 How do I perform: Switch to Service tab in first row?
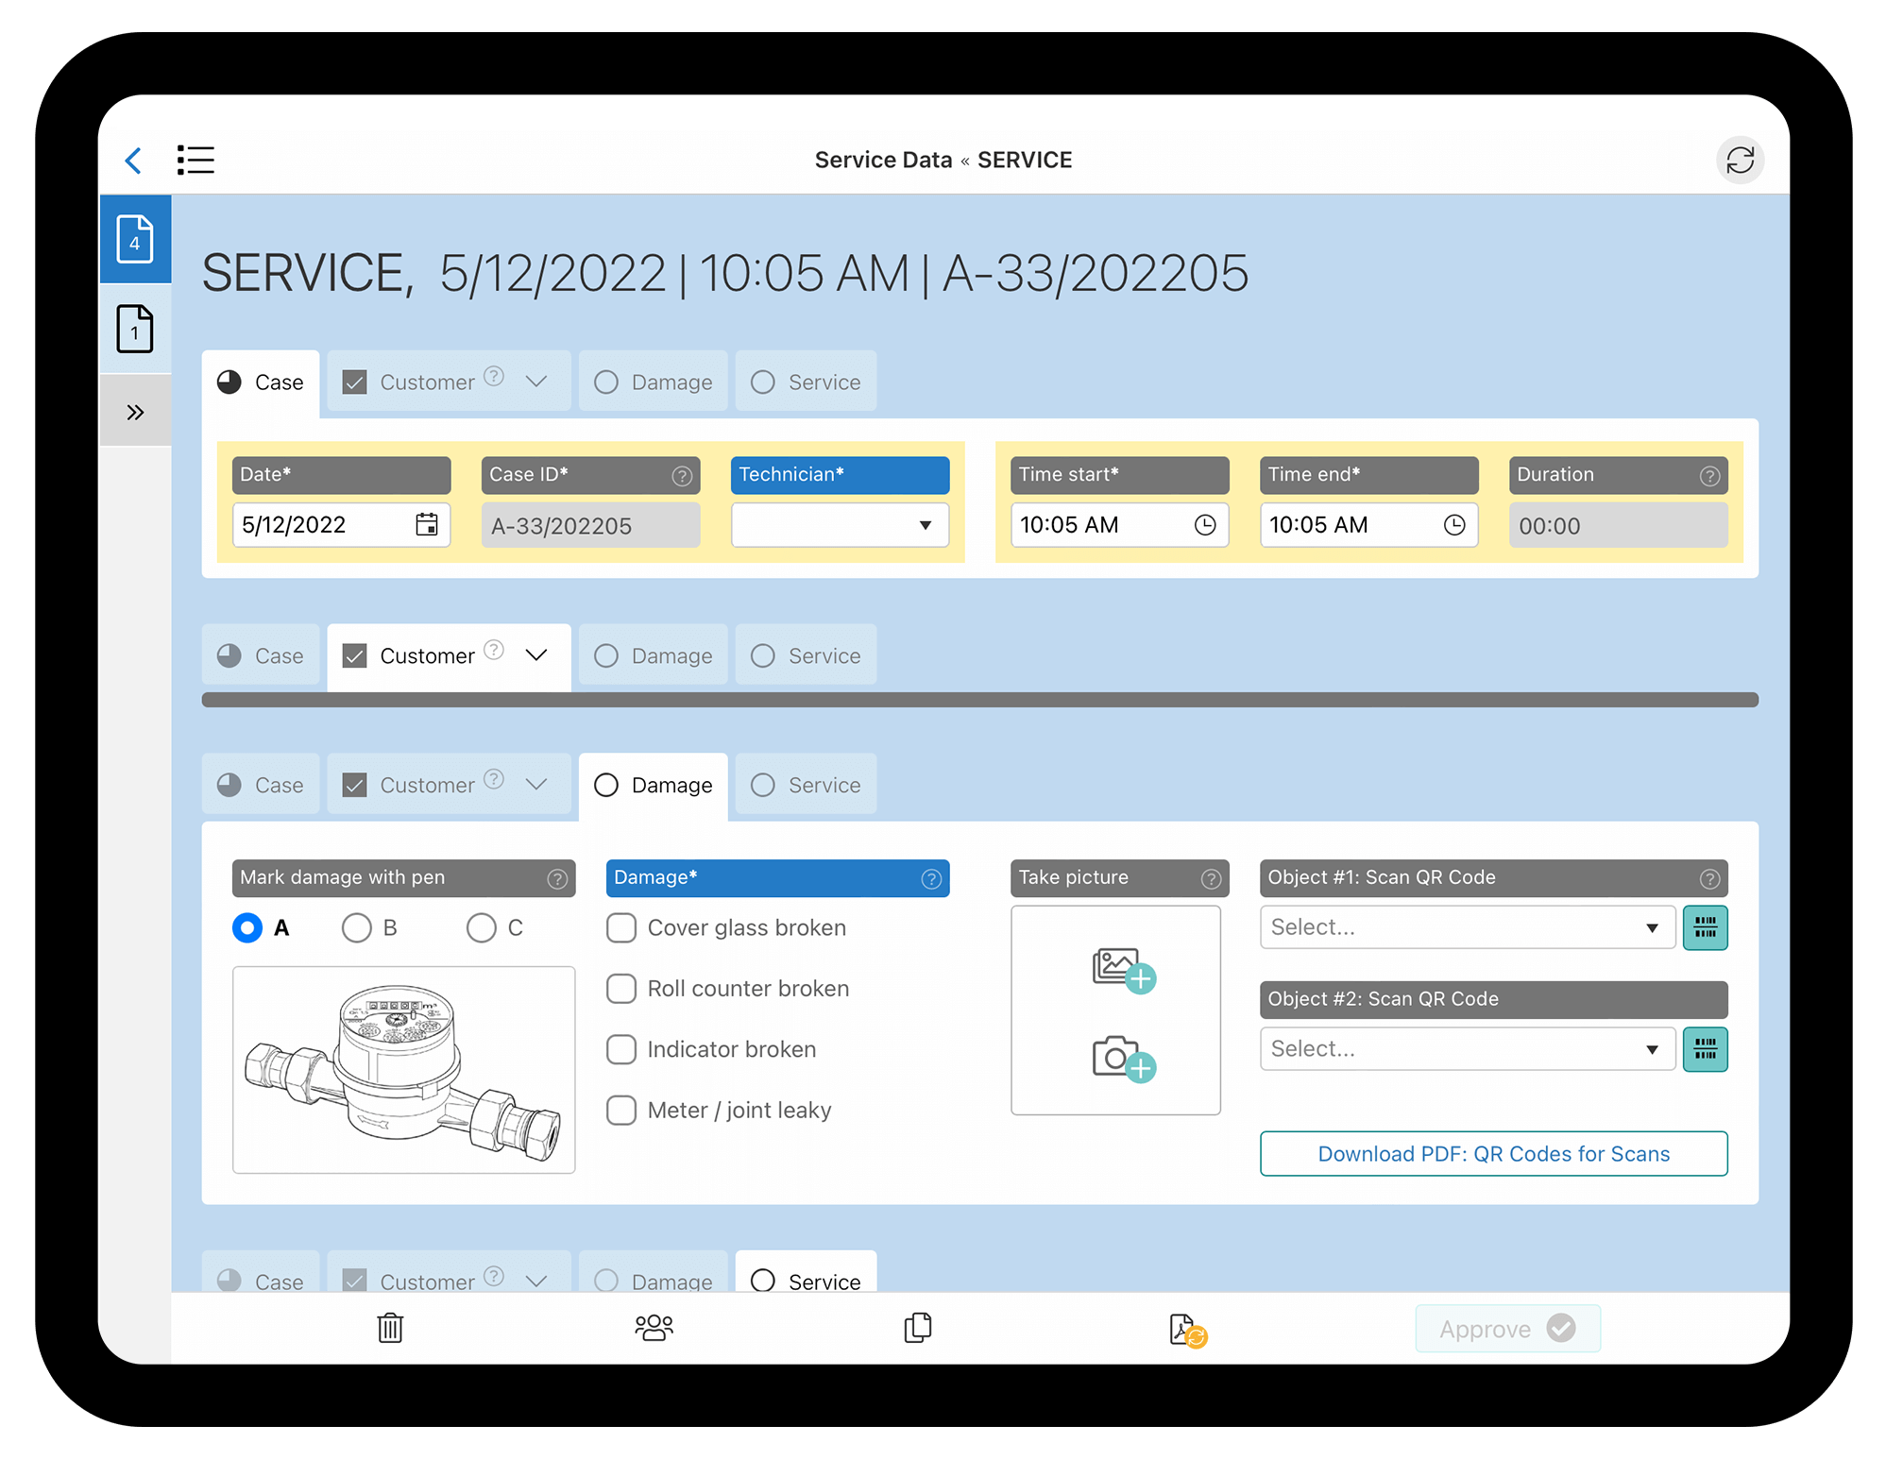click(x=806, y=382)
